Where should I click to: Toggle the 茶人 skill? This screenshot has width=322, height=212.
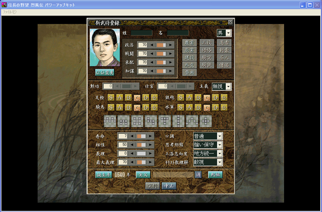pyautogui.click(x=224, y=58)
